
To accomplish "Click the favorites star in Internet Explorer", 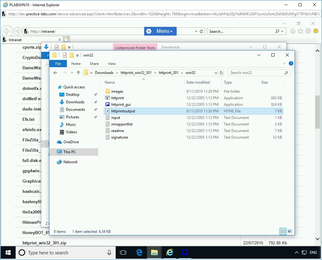I will (300, 31).
